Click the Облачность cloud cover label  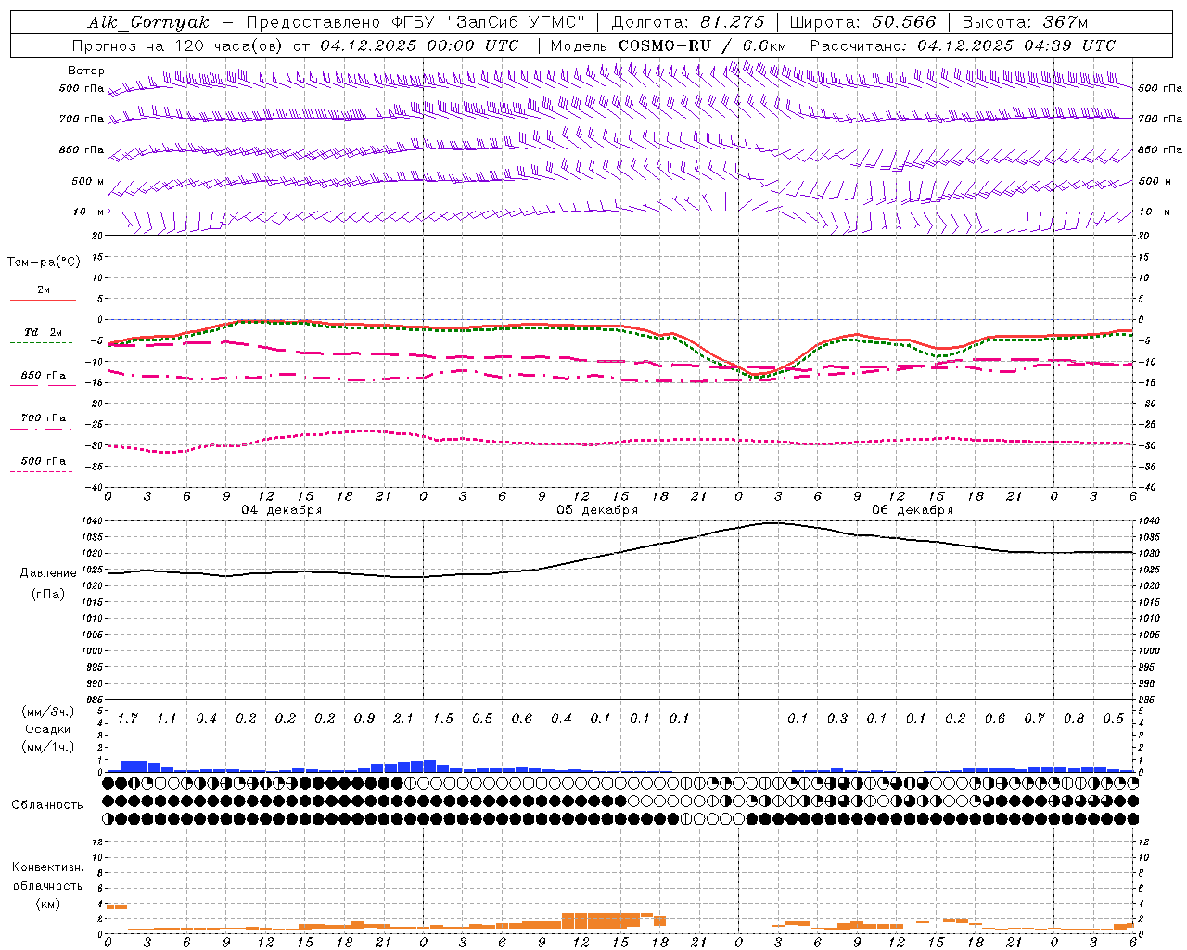point(47,805)
